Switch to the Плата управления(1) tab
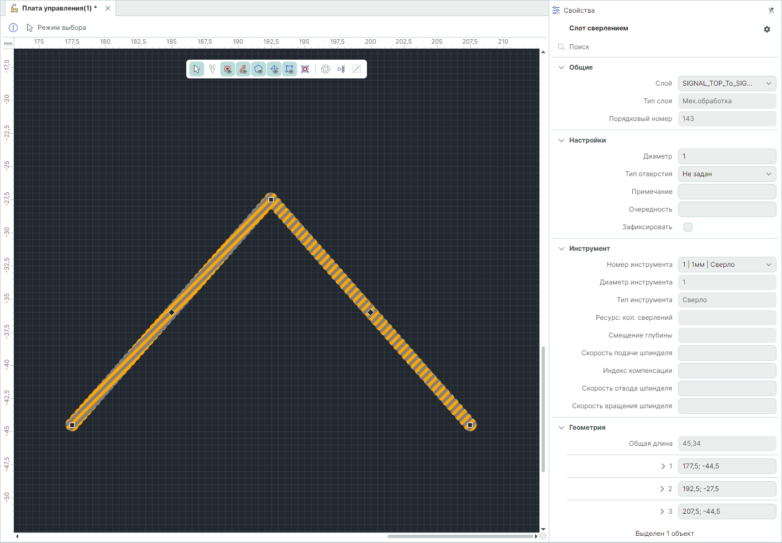782x543 pixels. click(x=60, y=8)
